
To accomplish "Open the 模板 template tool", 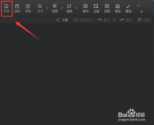I will coord(118,9).
